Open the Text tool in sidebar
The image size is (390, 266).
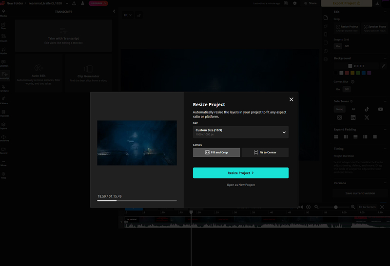(x=4, y=25)
